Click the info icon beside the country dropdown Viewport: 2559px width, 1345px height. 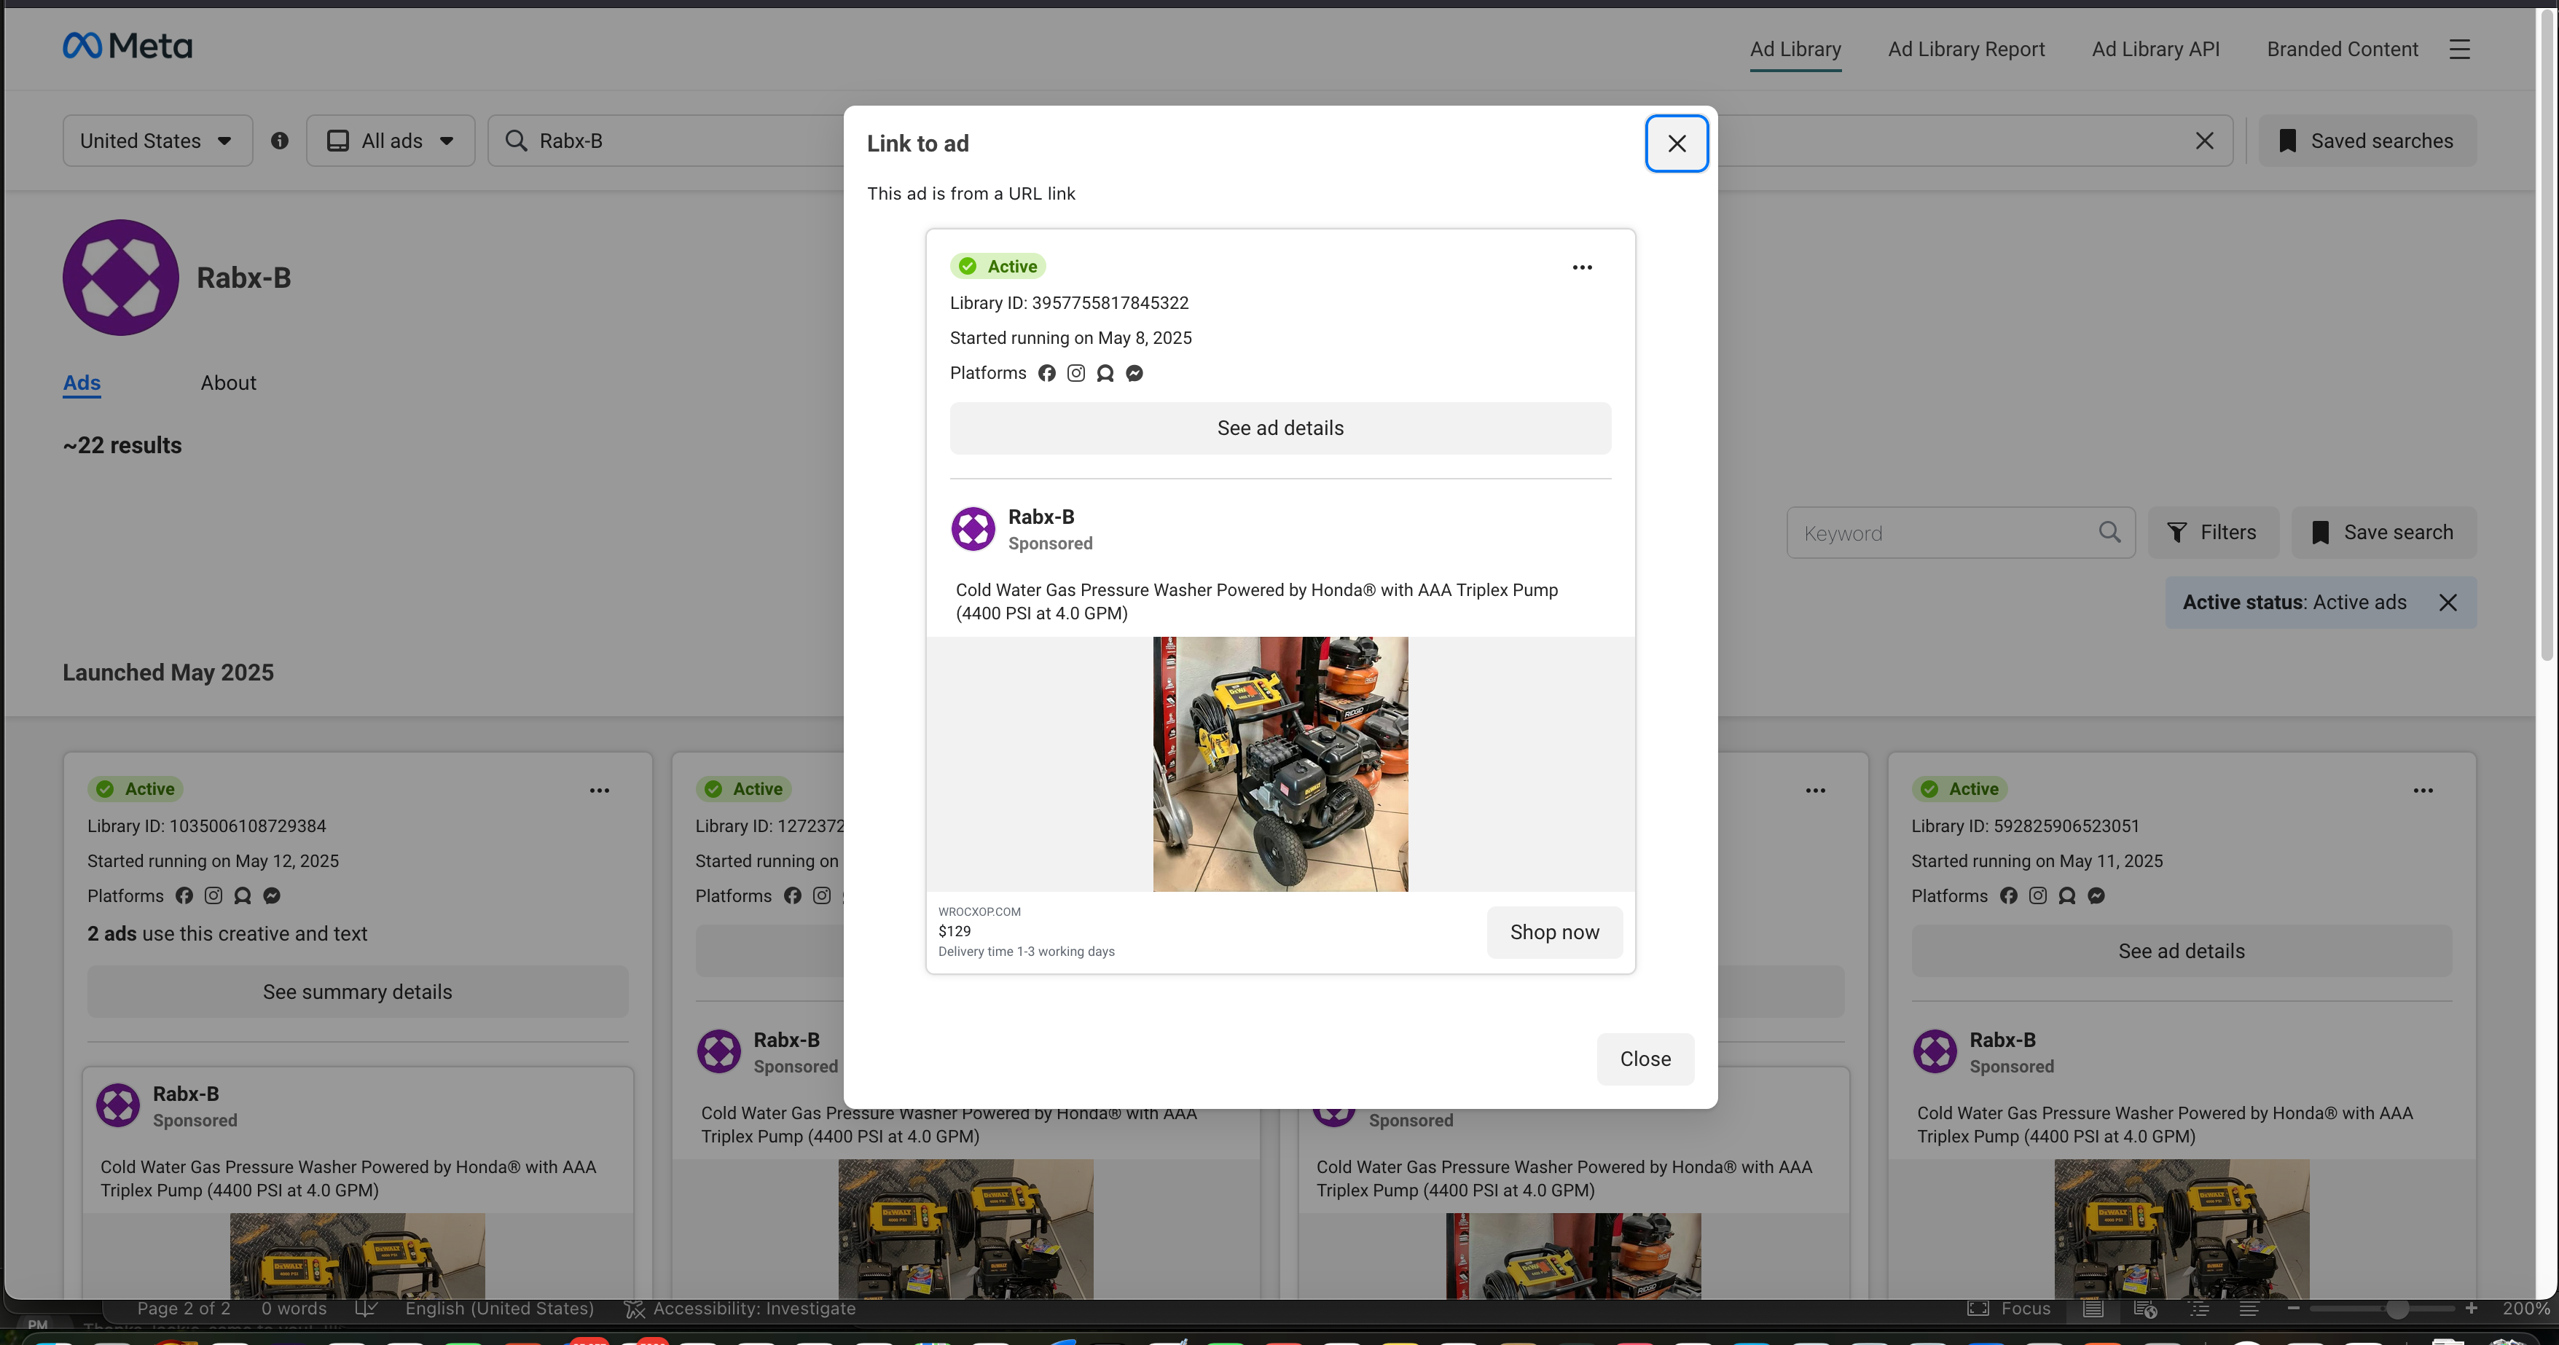[279, 141]
